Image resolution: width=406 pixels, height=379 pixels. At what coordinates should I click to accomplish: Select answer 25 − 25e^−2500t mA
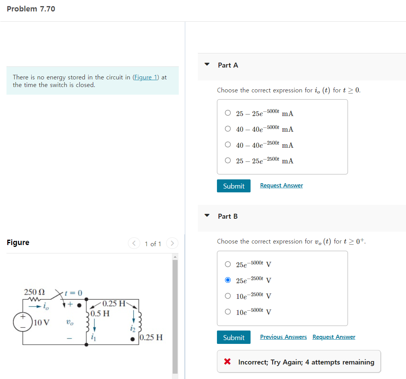pos(228,160)
